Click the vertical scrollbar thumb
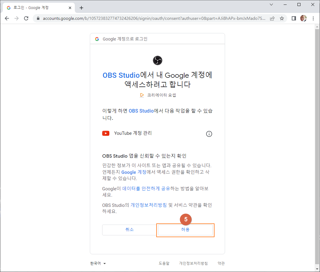Screen dimensions: 320x272 pos(317,147)
